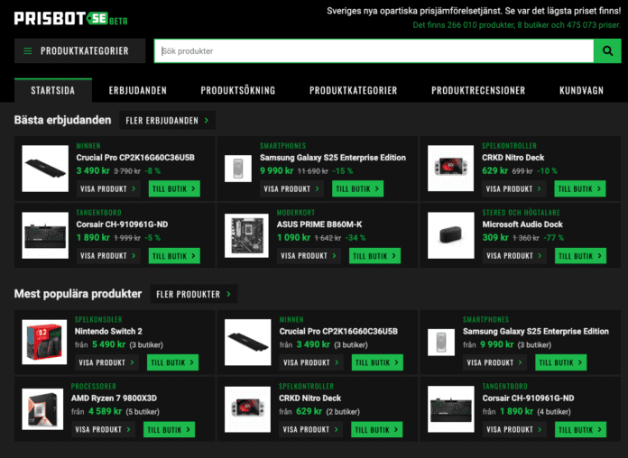Click Till butik for CRKD Nitro Deck -10 % offer
This screenshot has height=458, width=628.
pyautogui.click(x=580, y=188)
